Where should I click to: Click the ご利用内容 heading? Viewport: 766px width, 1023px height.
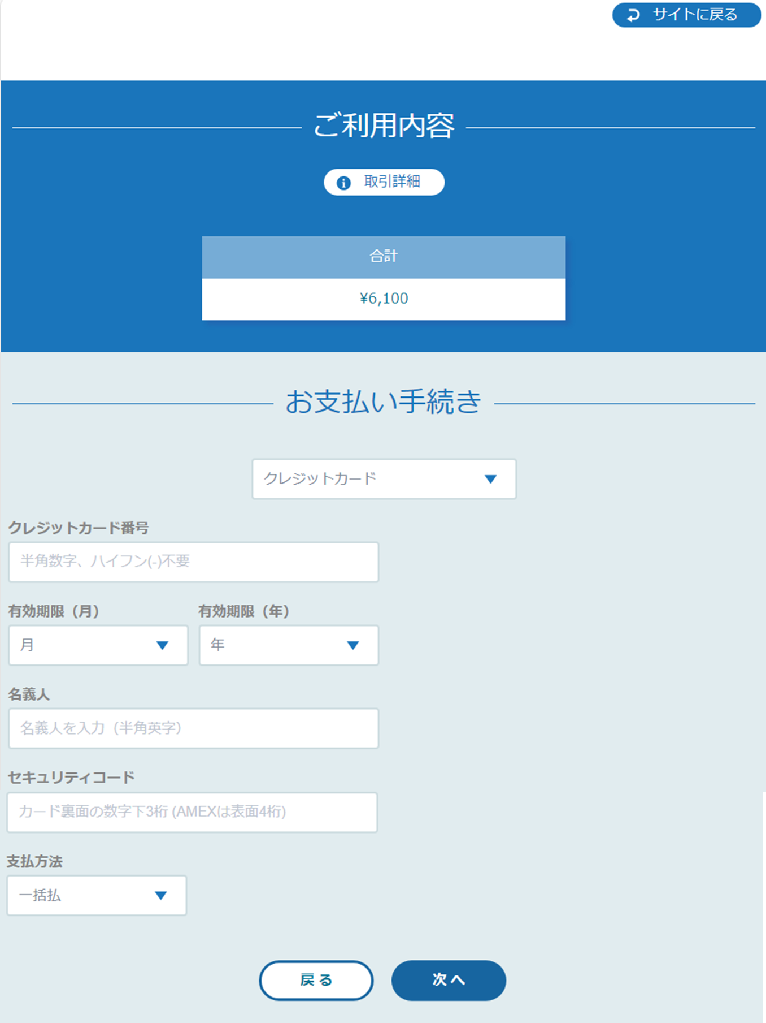(384, 126)
